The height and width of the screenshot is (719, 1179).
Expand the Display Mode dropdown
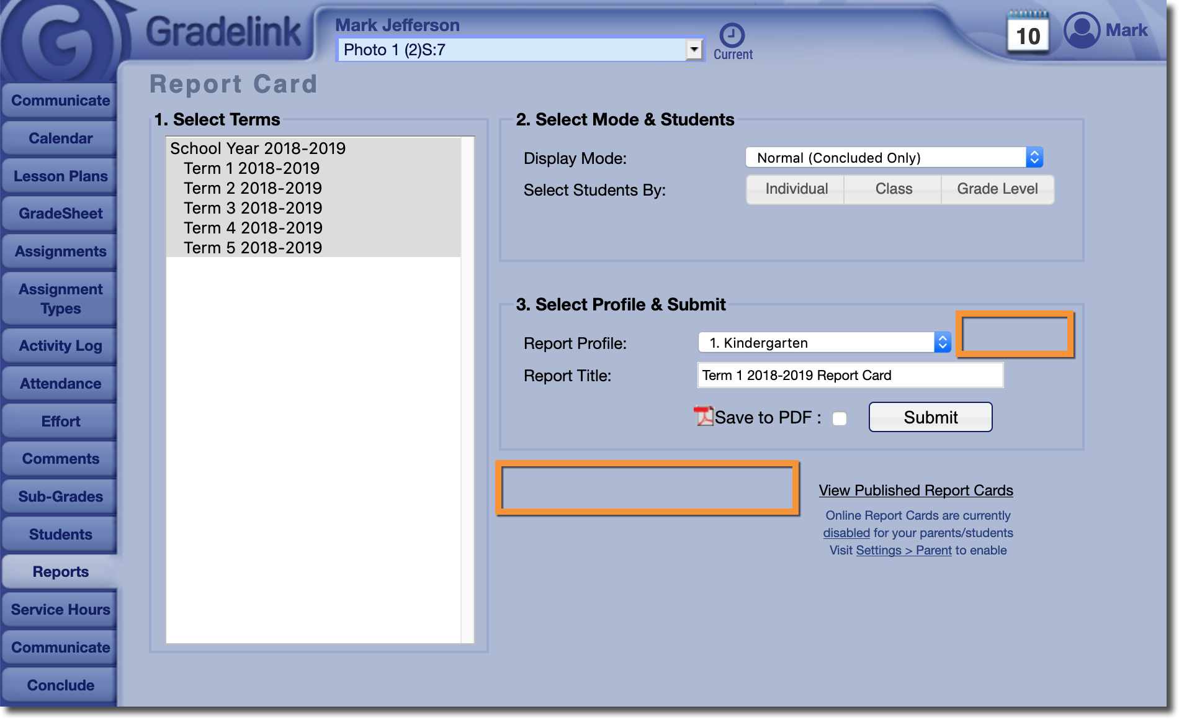(894, 158)
